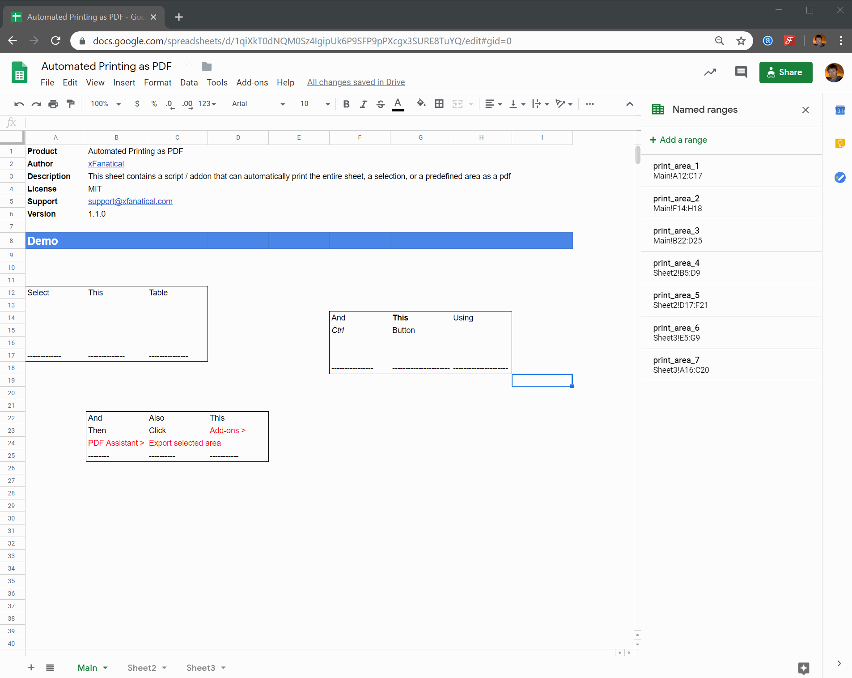Toggle strikethrough formatting

click(380, 104)
